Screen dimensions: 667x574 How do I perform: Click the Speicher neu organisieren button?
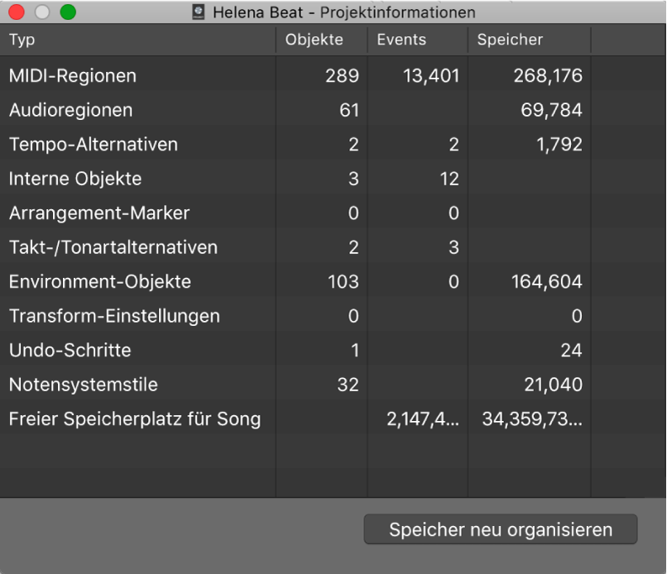[x=501, y=529]
